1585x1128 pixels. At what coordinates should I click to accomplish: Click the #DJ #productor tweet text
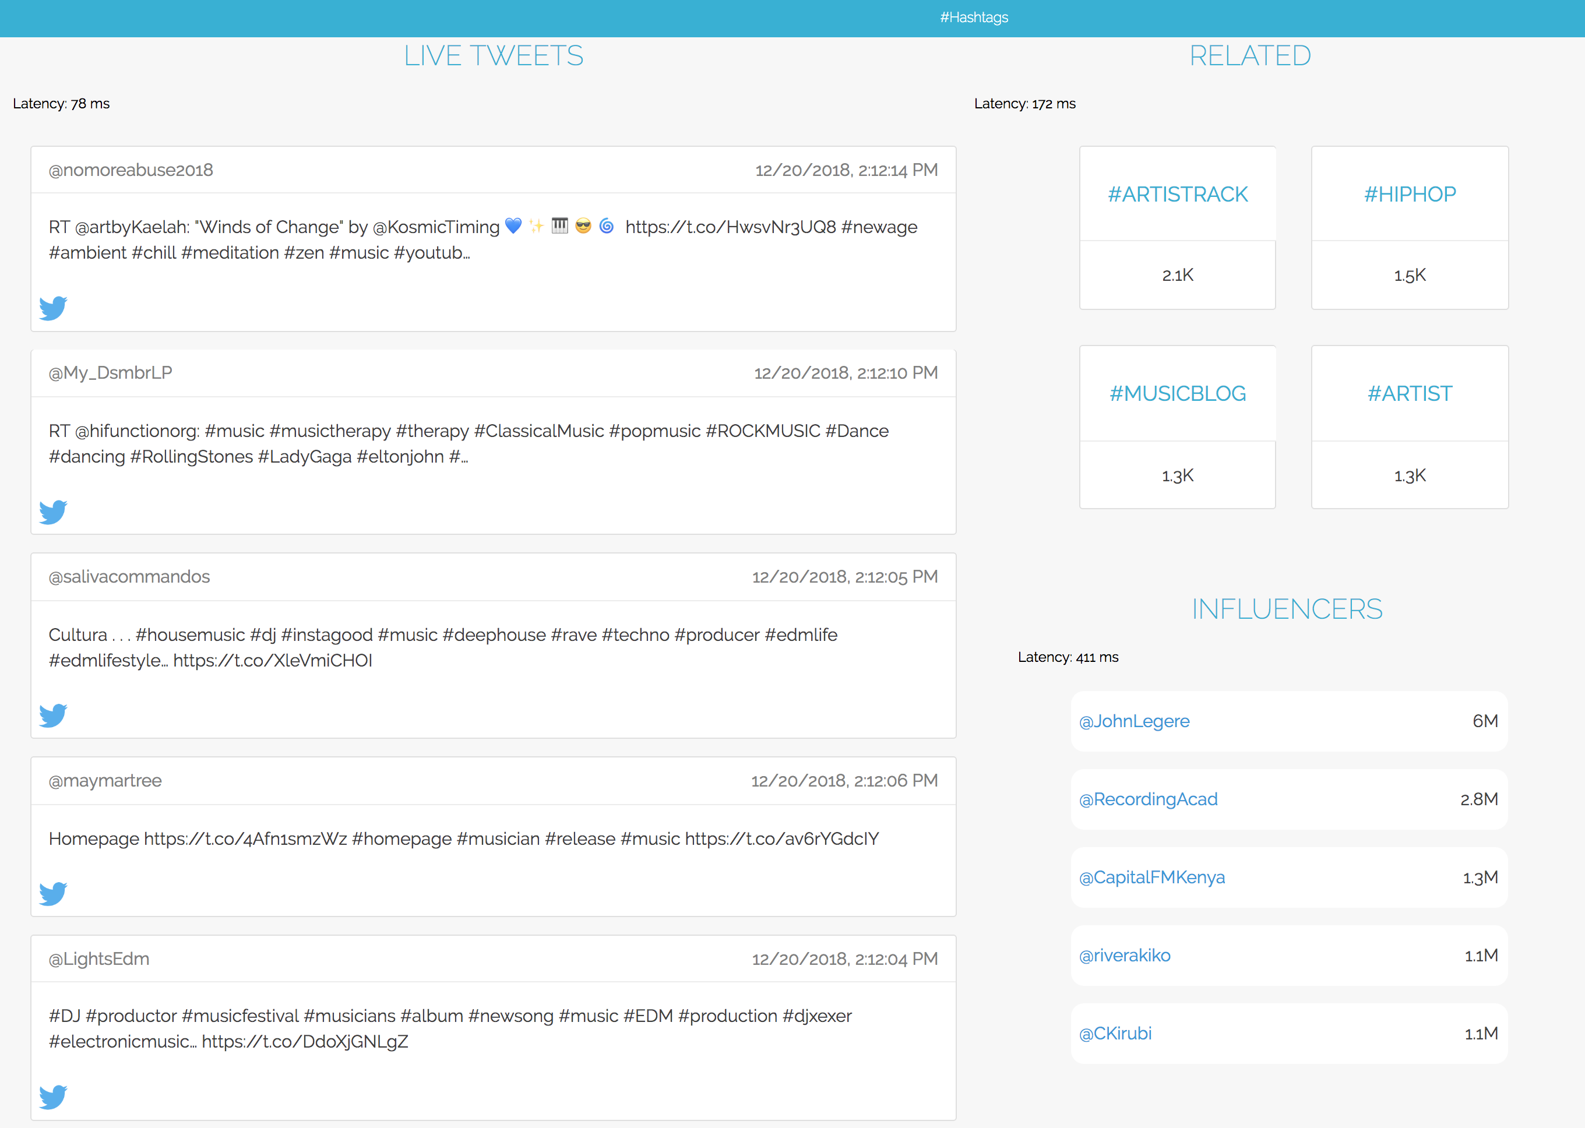(450, 1029)
